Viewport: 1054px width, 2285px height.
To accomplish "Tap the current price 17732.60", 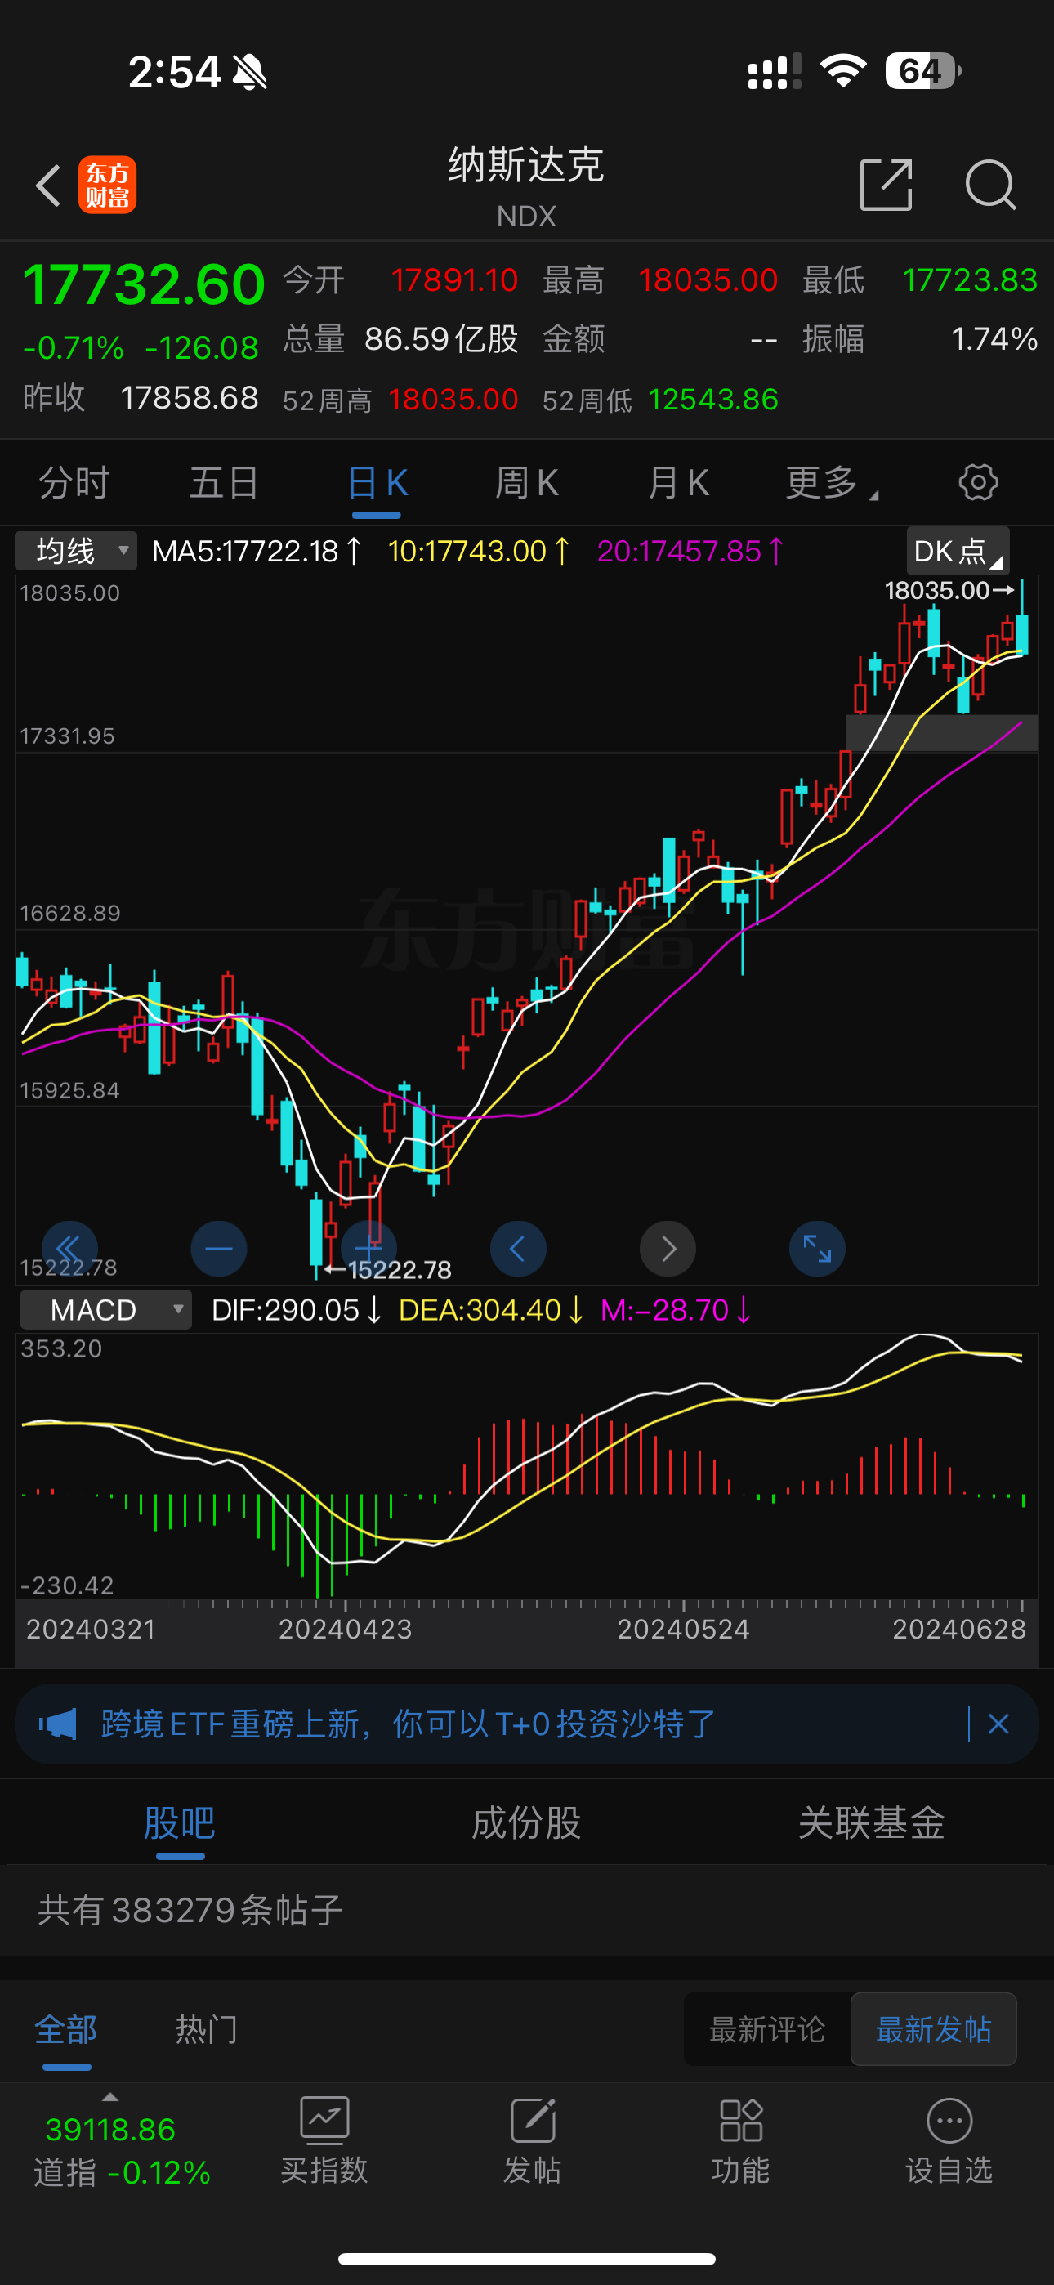I will pos(144,284).
